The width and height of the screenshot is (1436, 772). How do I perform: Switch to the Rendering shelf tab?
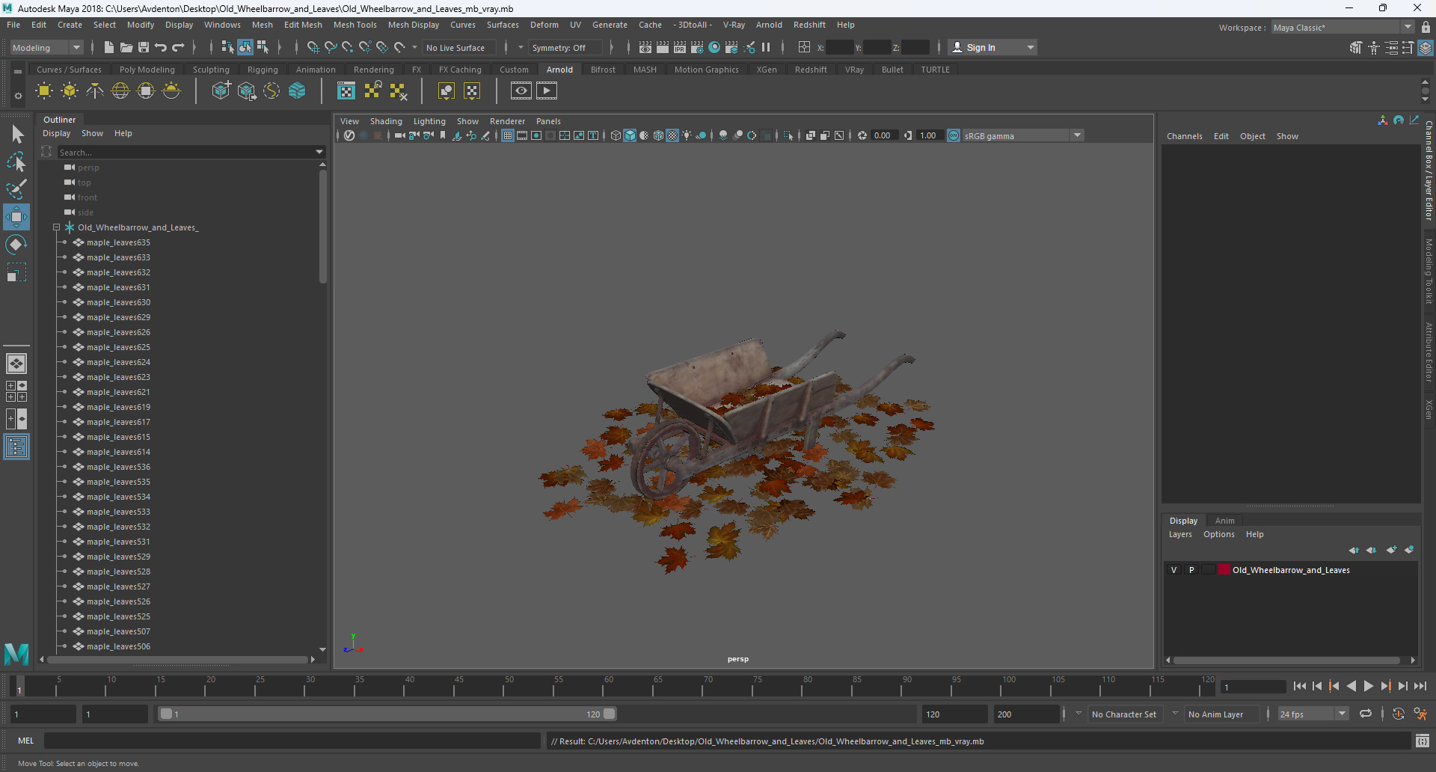coord(373,70)
